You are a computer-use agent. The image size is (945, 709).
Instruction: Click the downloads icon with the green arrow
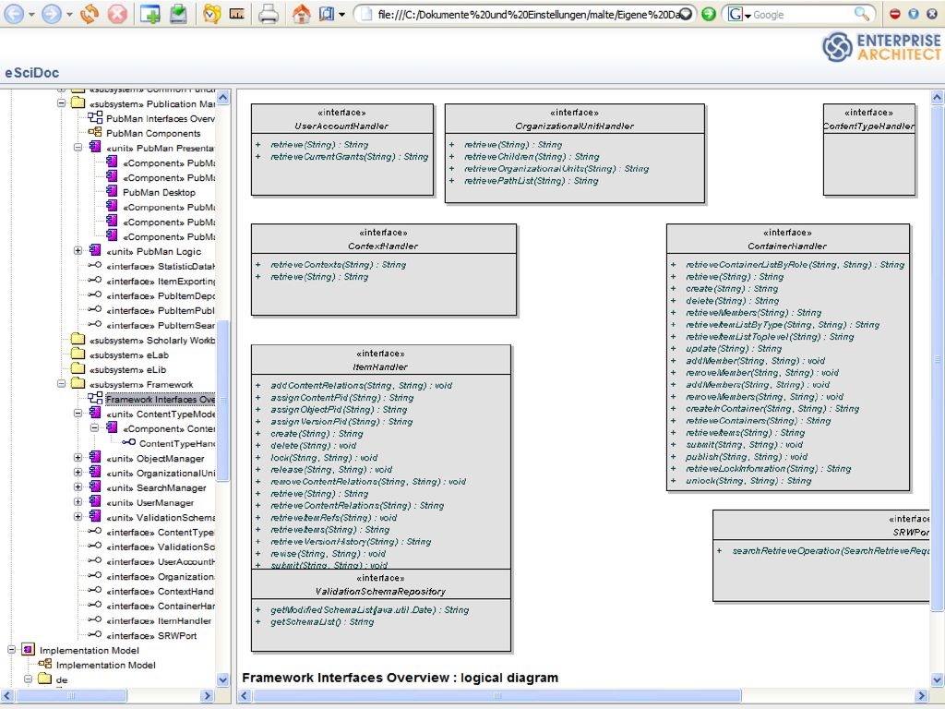coord(178,13)
